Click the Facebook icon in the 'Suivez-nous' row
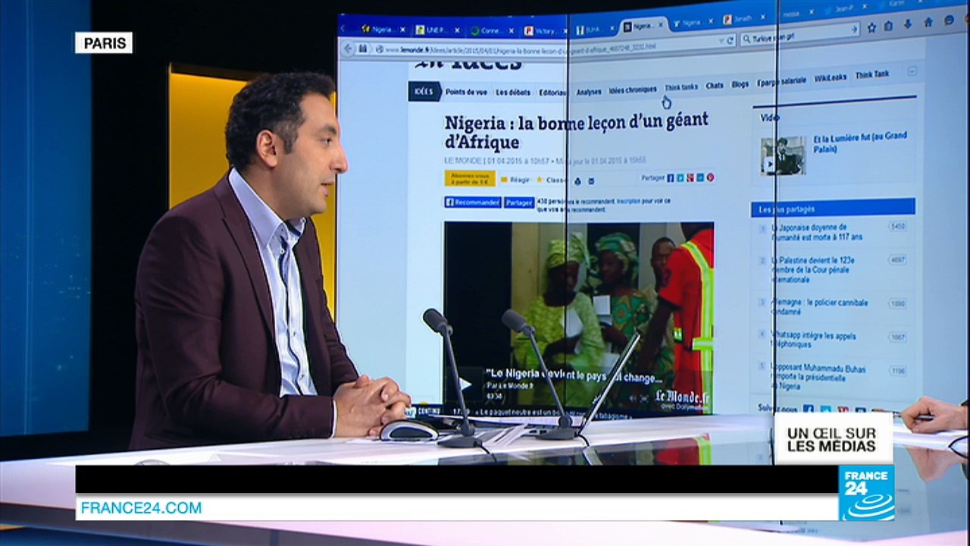Image resolution: width=970 pixels, height=546 pixels. tap(808, 409)
